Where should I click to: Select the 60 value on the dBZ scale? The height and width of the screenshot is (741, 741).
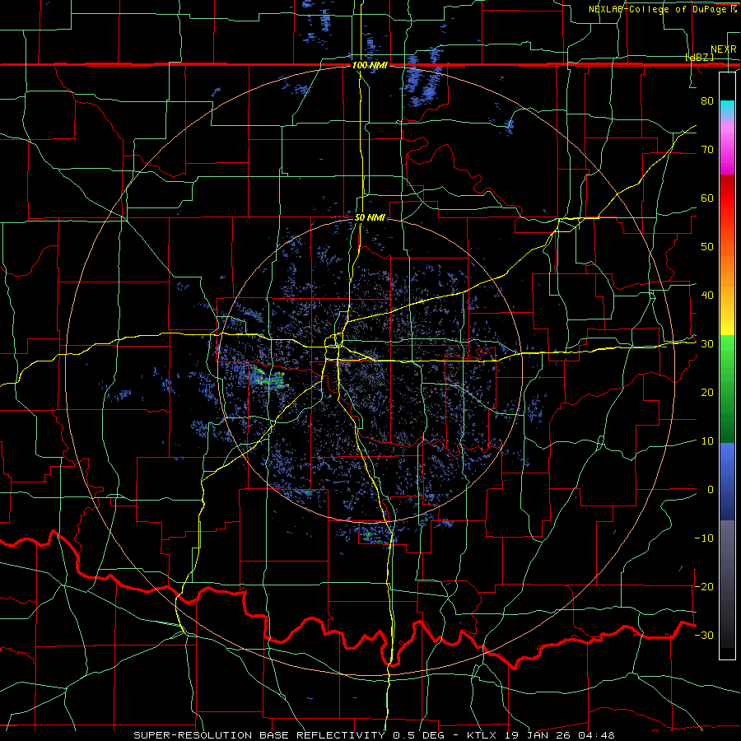pos(707,198)
